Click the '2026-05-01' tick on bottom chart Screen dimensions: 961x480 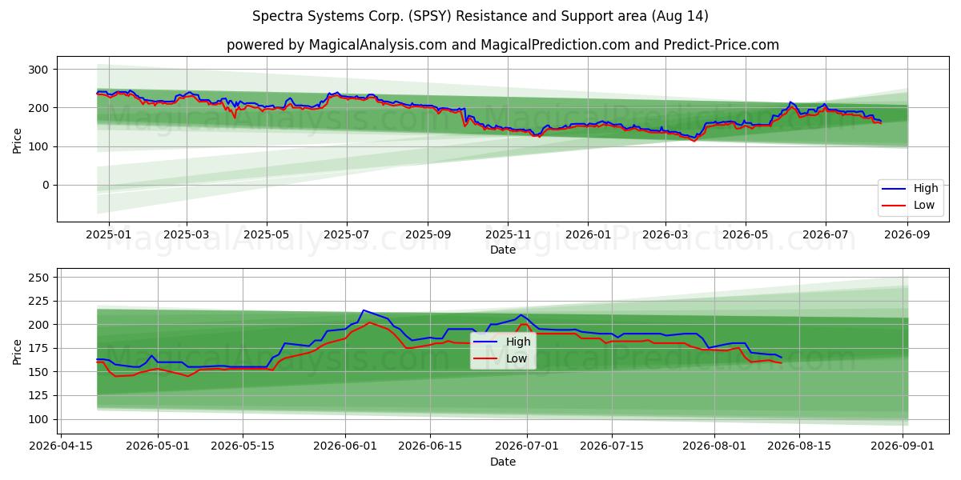coord(158,446)
